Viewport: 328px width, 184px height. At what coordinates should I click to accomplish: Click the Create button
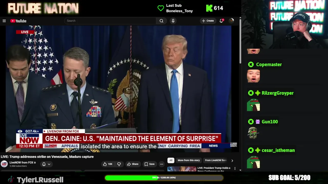pyautogui.click(x=208, y=21)
